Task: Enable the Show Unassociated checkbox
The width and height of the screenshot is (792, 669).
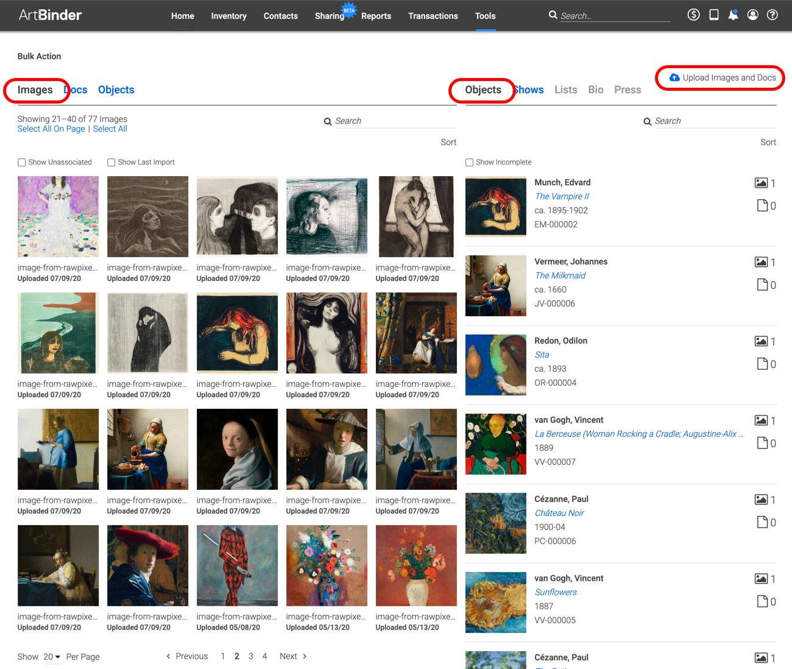Action: click(21, 162)
